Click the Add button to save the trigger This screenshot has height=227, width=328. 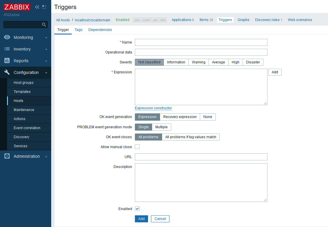[141, 219]
